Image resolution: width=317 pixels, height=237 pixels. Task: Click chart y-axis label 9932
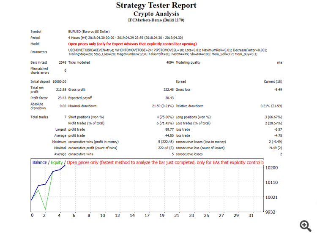[271, 212]
